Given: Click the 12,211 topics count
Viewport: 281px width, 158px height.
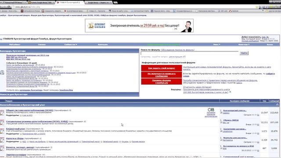Looking at the screenshot, I should coord(264,122).
